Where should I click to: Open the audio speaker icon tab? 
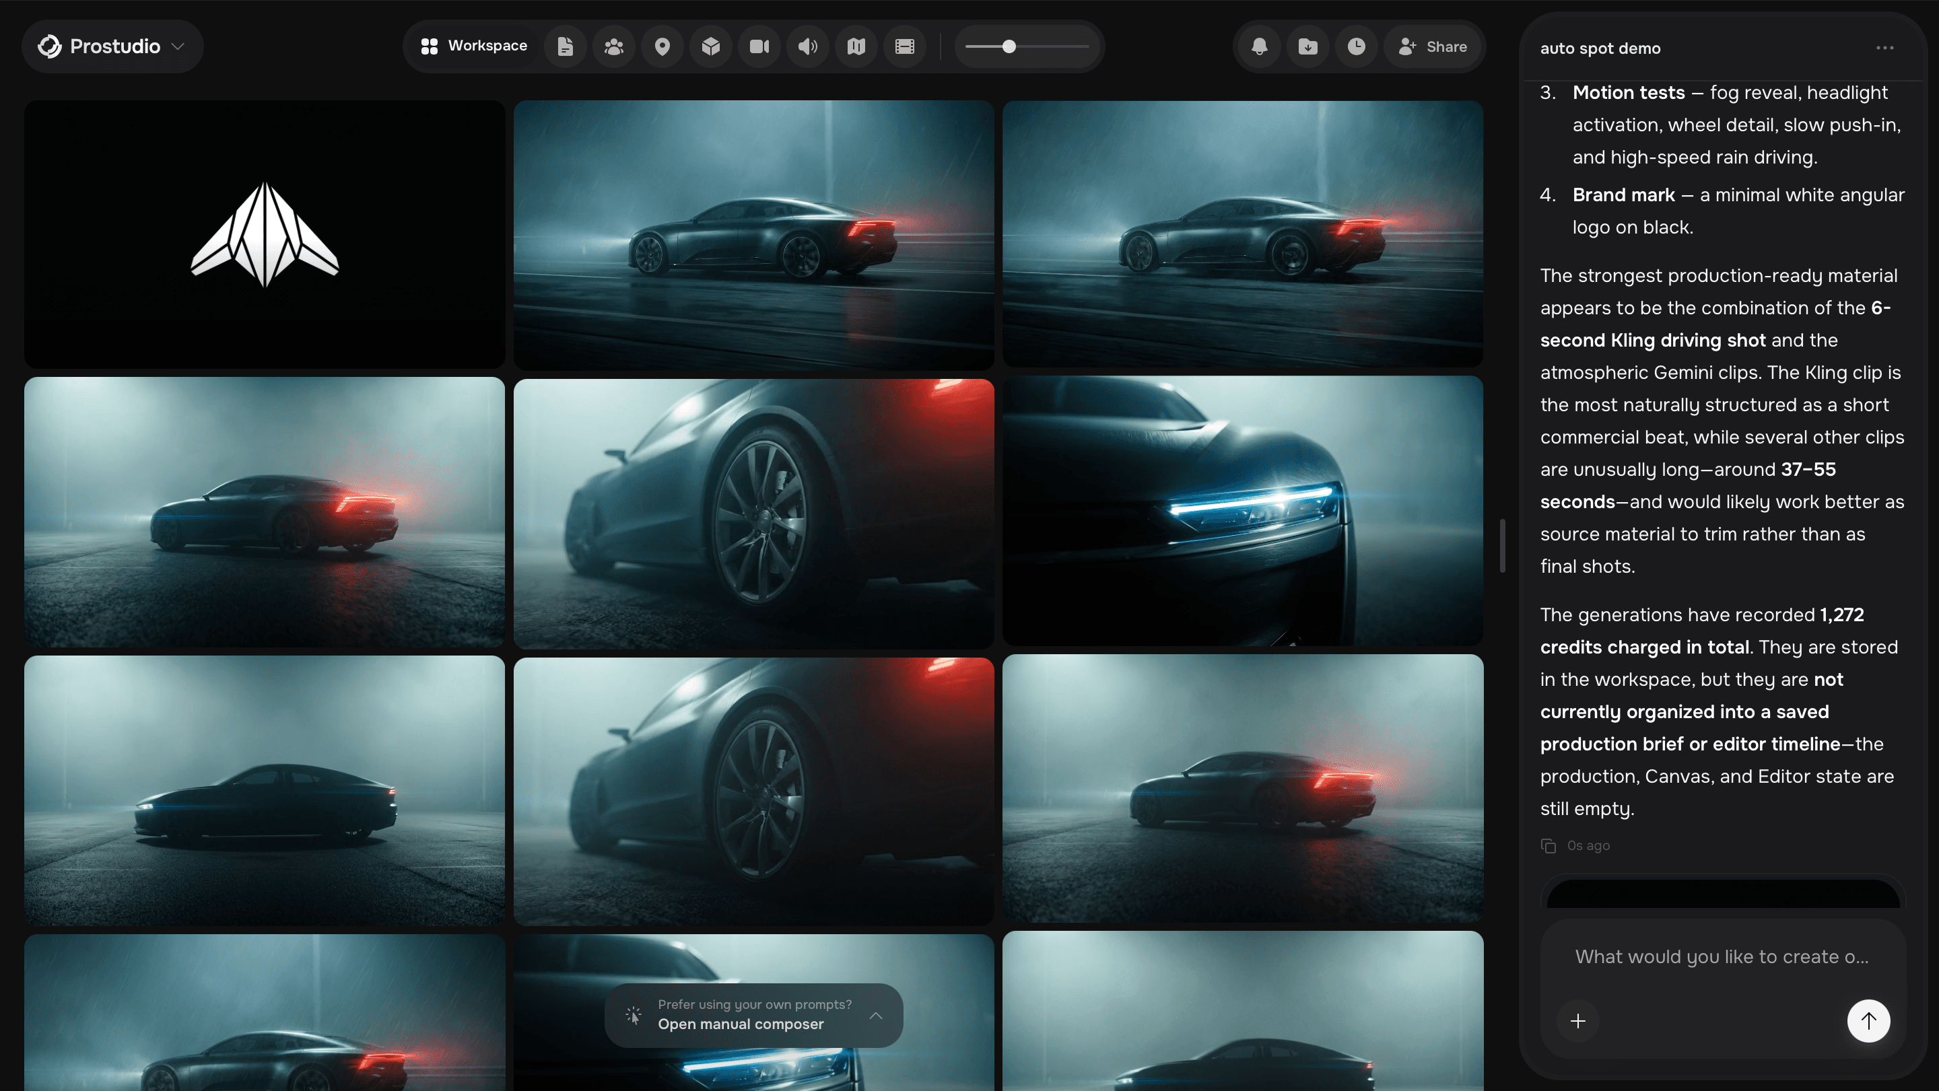coord(808,46)
